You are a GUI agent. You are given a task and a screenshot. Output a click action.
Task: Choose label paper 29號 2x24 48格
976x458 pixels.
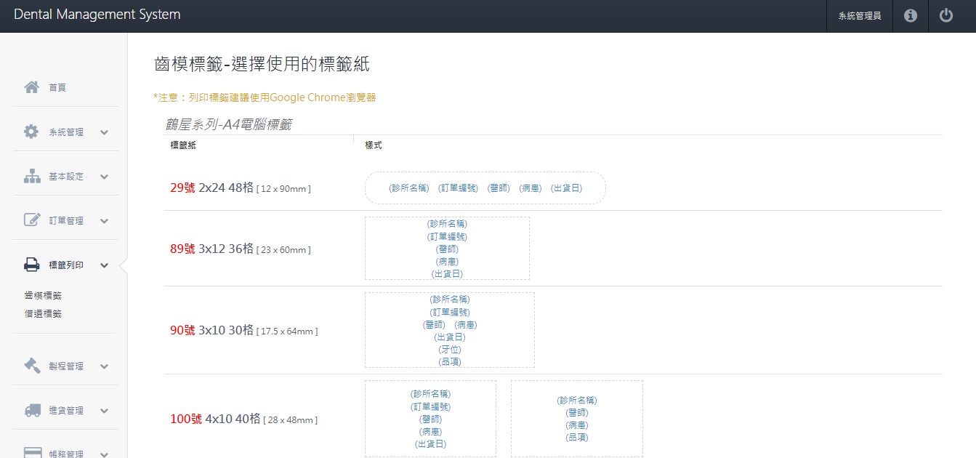(241, 188)
